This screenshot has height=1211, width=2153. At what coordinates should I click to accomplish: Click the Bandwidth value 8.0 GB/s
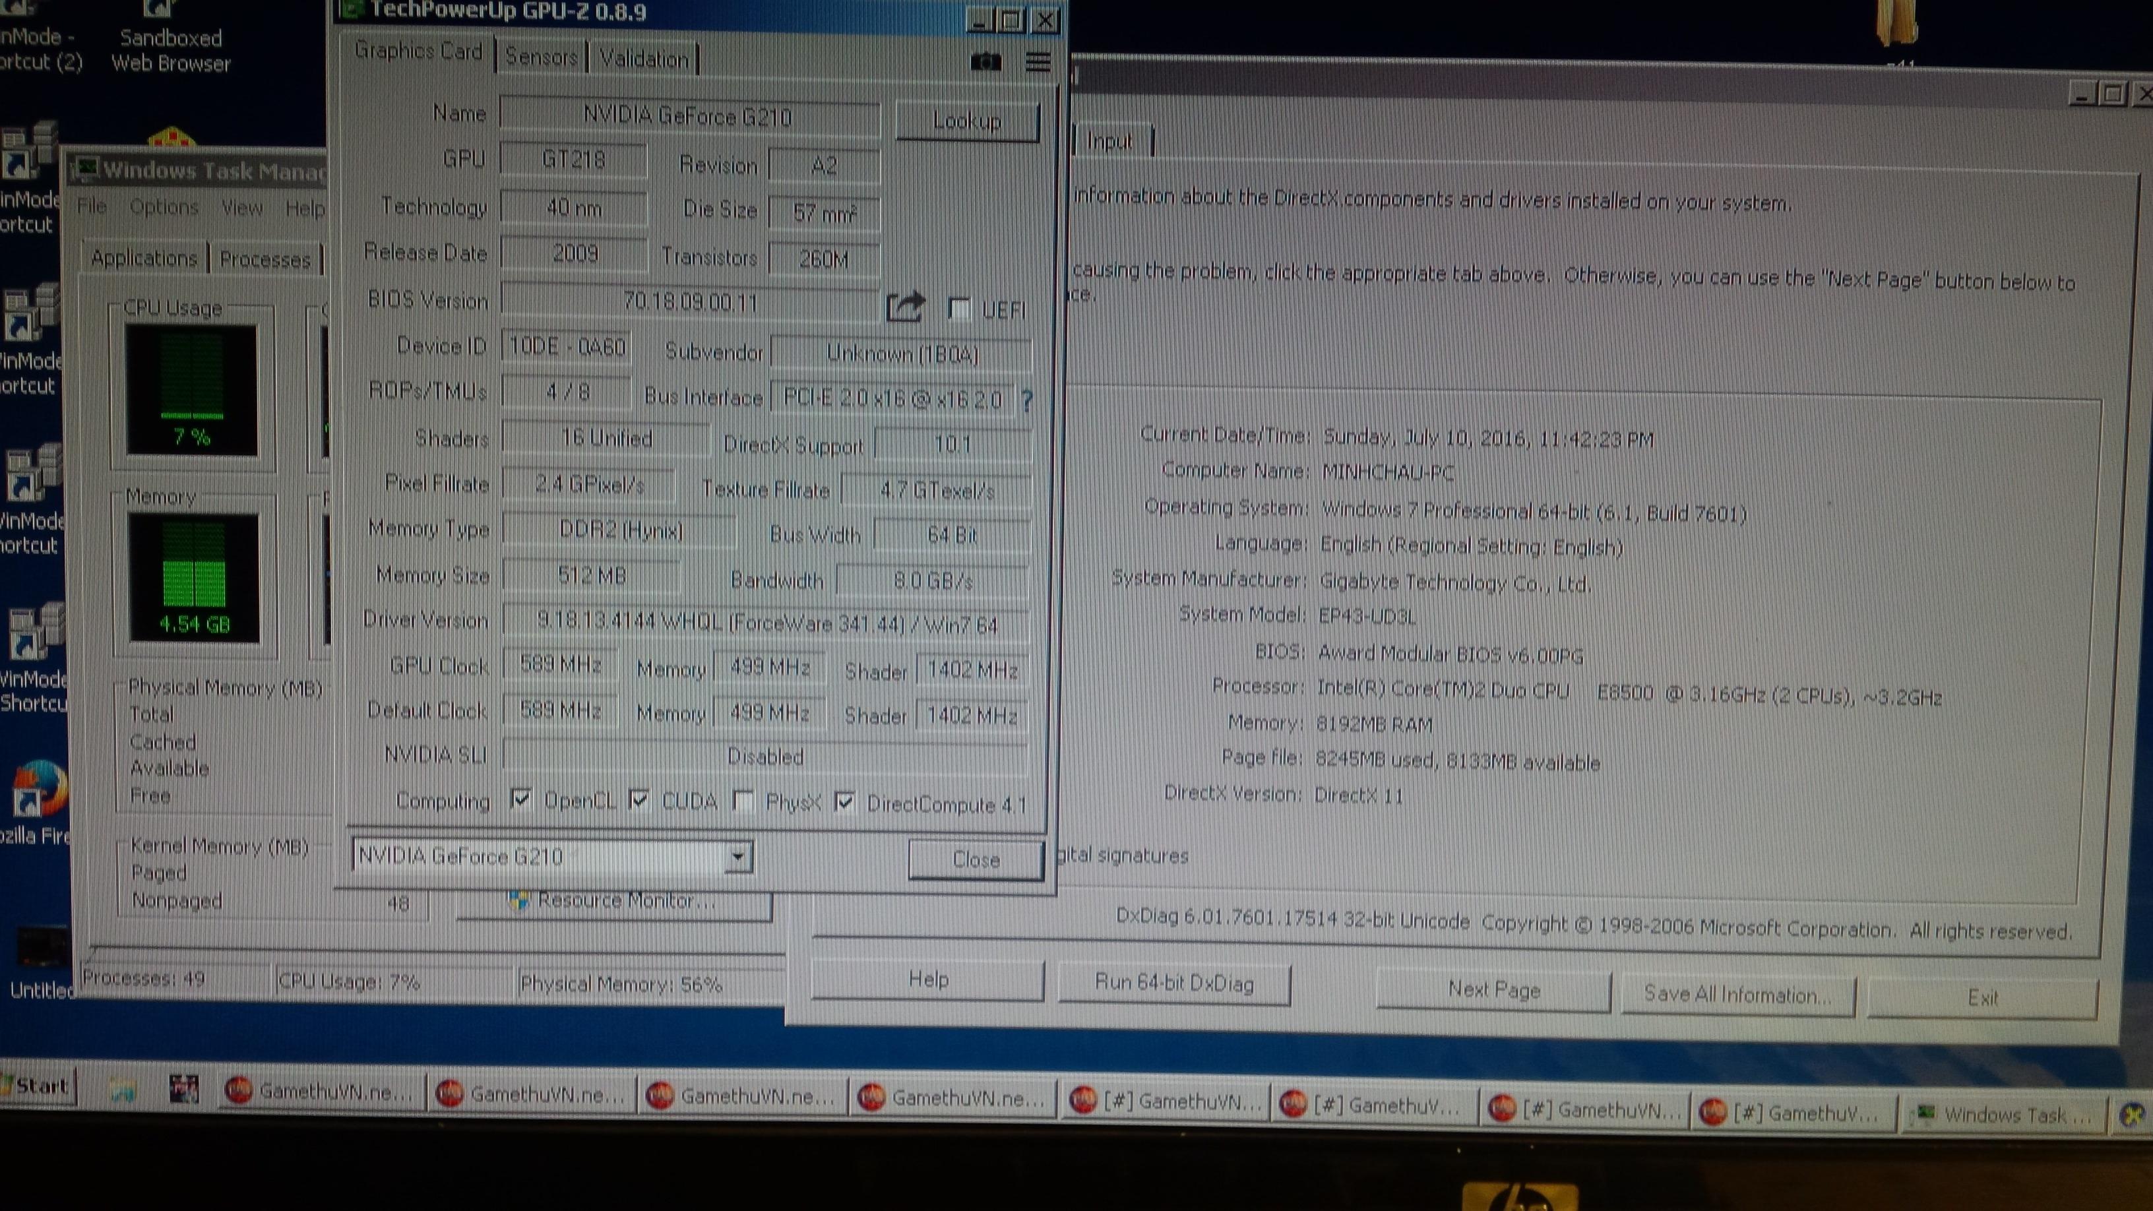click(x=933, y=580)
